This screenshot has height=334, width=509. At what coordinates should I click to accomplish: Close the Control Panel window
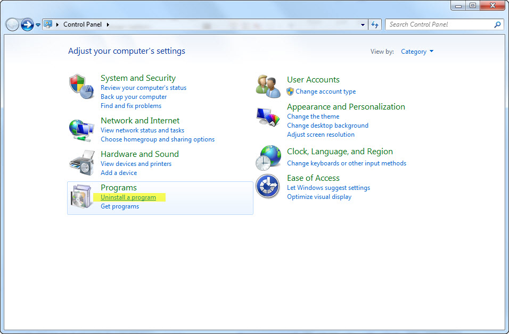pos(492,5)
